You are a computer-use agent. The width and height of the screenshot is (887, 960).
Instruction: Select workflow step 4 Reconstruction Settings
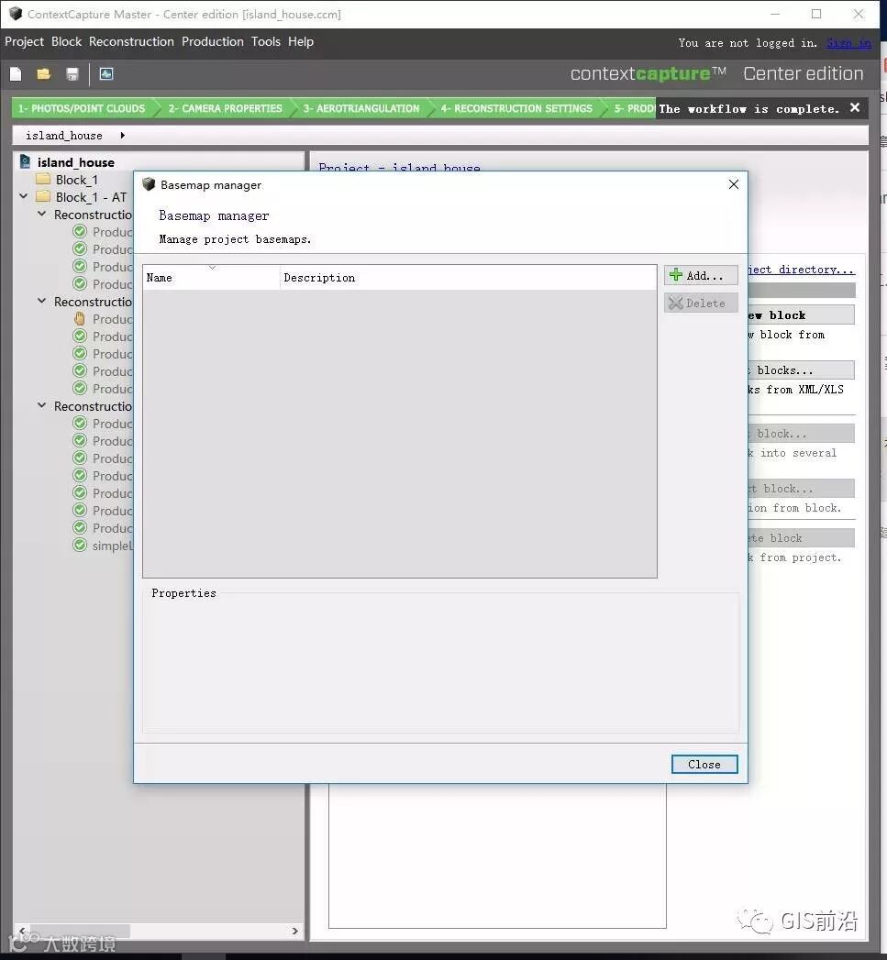[516, 108]
